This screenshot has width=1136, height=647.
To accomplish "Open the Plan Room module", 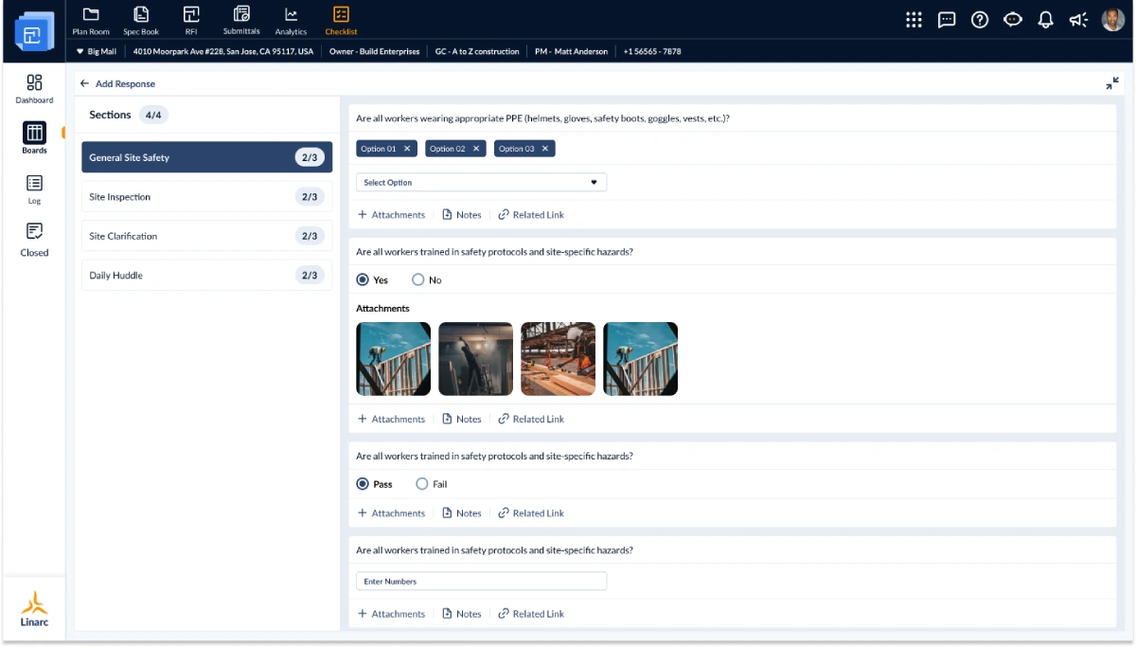I will tap(91, 20).
